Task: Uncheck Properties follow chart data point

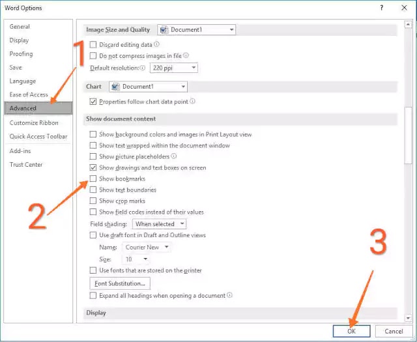Action: (x=93, y=102)
